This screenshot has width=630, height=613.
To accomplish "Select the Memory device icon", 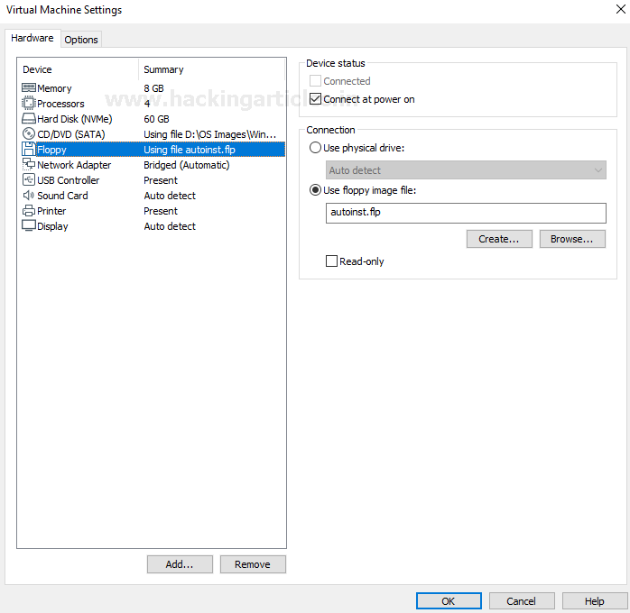I will coord(29,88).
